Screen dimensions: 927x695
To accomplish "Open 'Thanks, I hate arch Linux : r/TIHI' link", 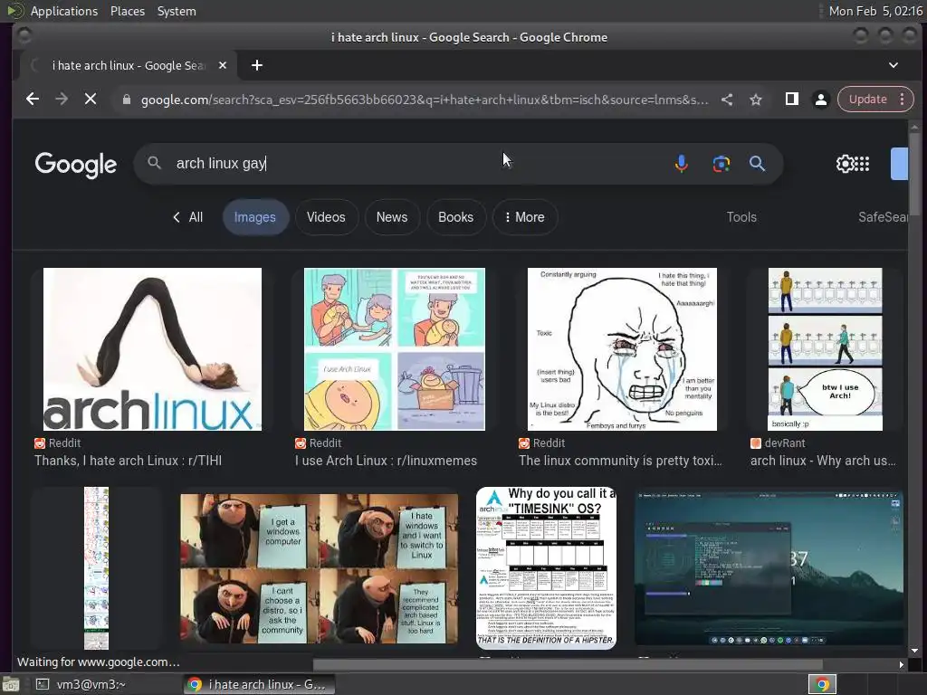I will click(x=129, y=461).
